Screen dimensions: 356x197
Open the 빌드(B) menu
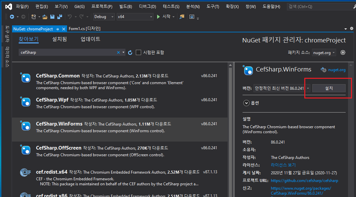[126, 7]
